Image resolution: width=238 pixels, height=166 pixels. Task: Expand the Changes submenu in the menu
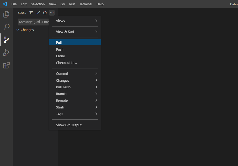pyautogui.click(x=75, y=80)
